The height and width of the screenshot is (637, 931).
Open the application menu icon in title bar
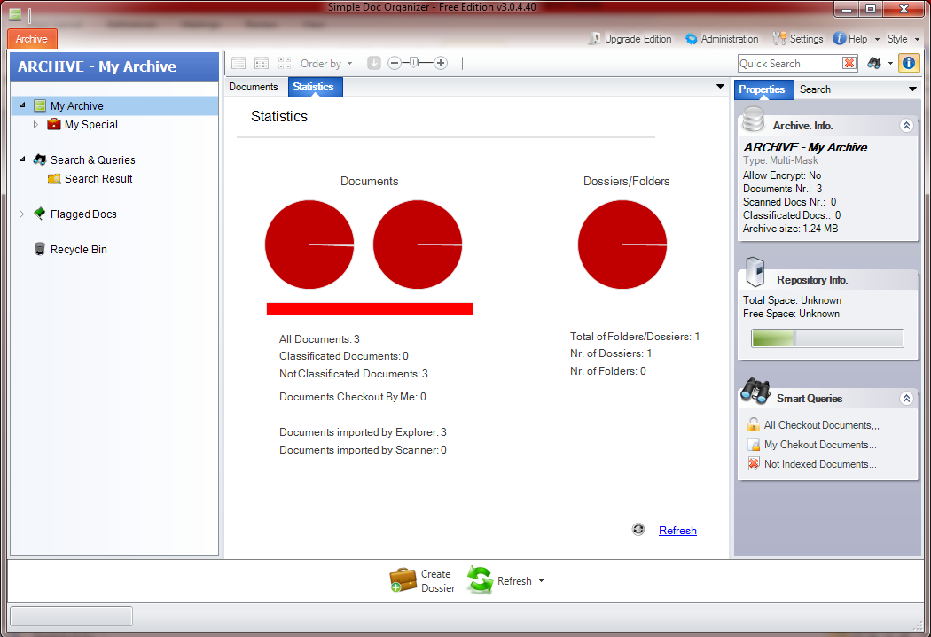click(15, 14)
